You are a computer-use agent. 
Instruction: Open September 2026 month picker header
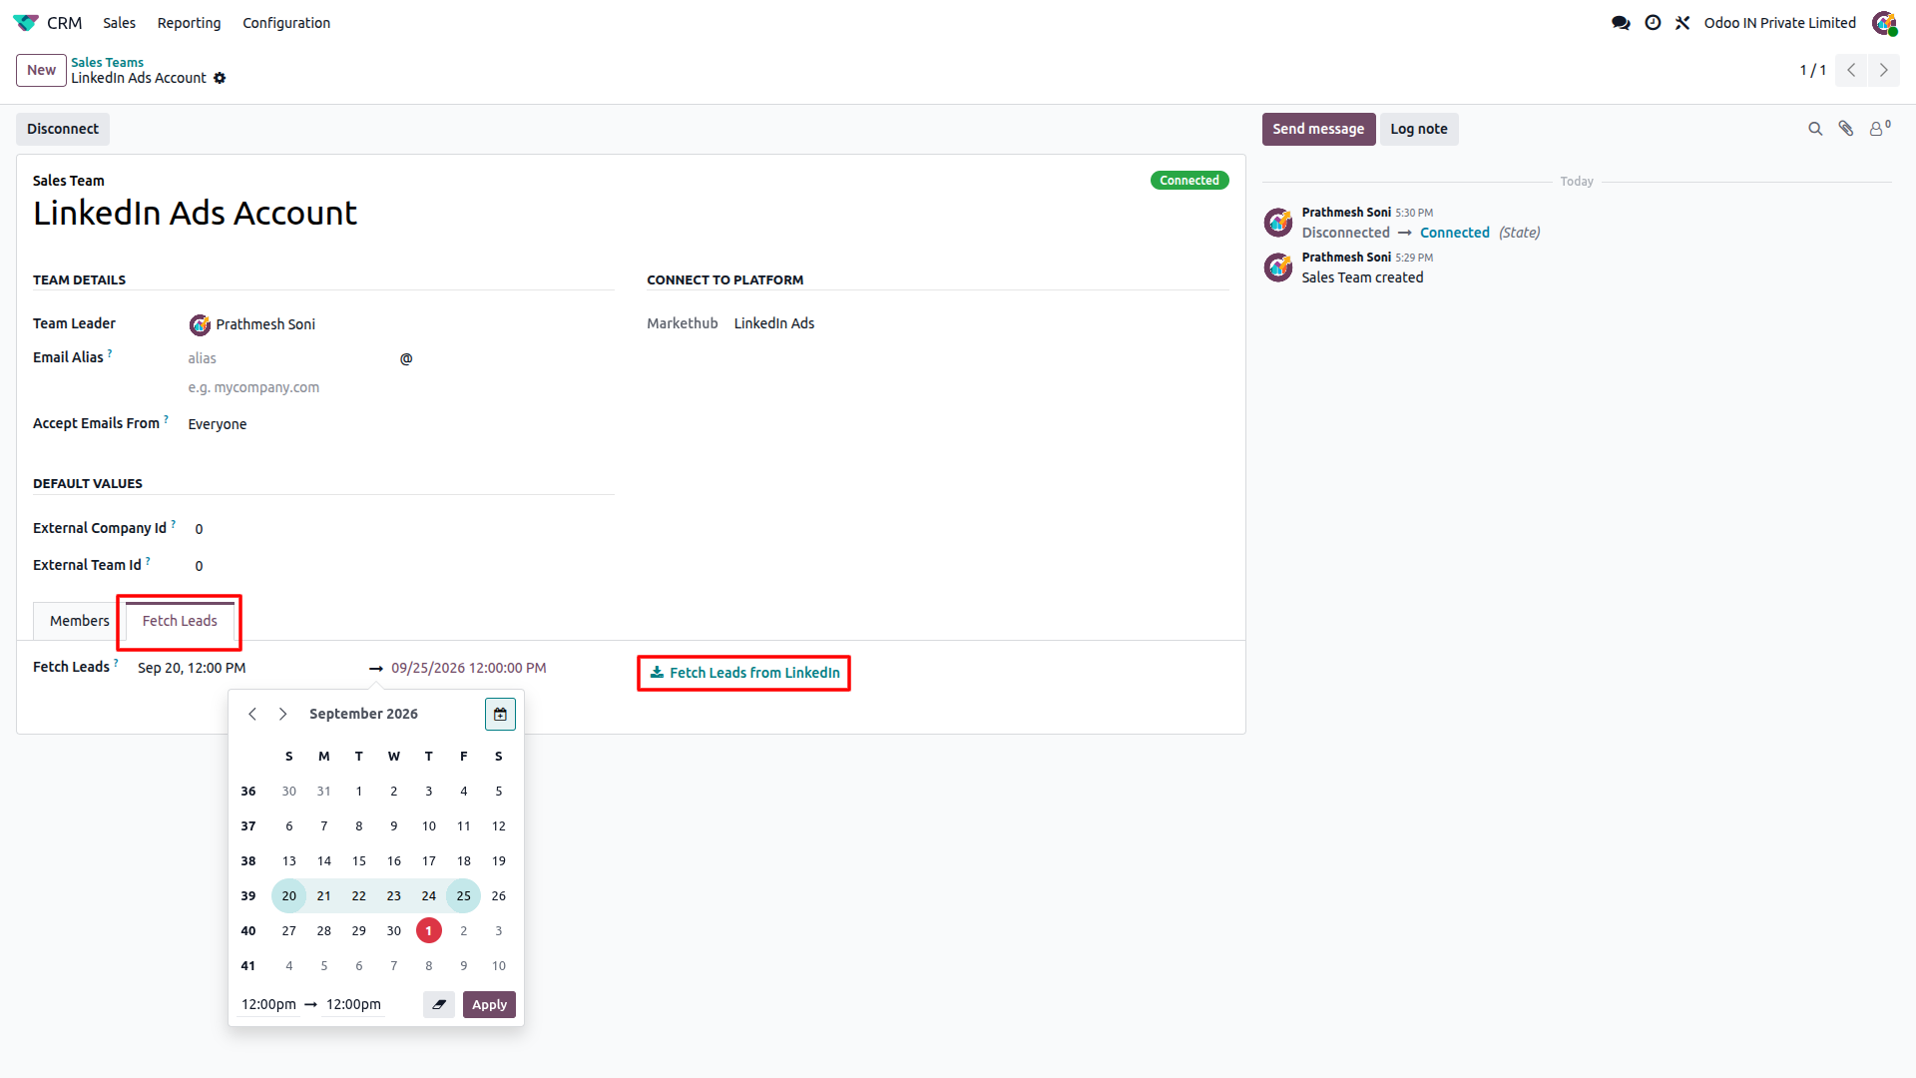363,714
